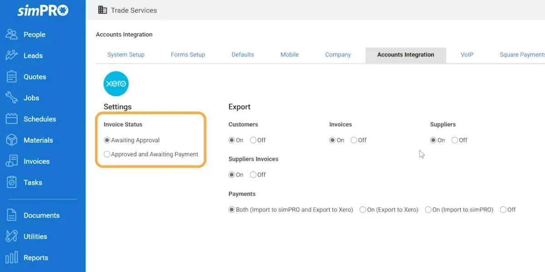Viewport: 545px width, 272px height.
Task: Switch to the System Setup tab
Action: (x=126, y=54)
